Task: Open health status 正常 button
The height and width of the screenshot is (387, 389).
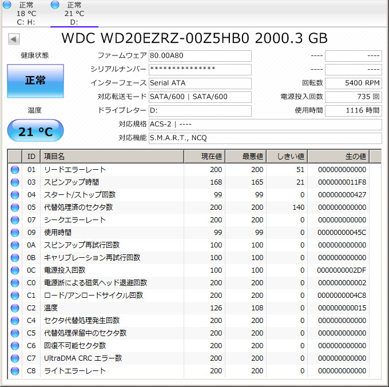Action: pyautogui.click(x=35, y=81)
